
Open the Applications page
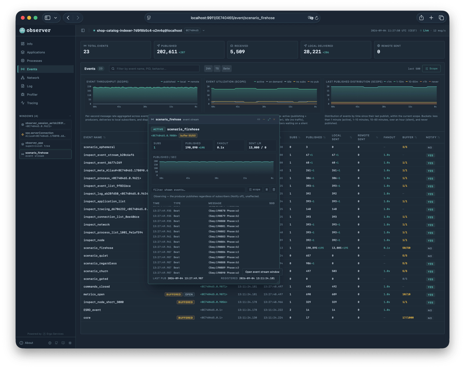pyautogui.click(x=46, y=52)
